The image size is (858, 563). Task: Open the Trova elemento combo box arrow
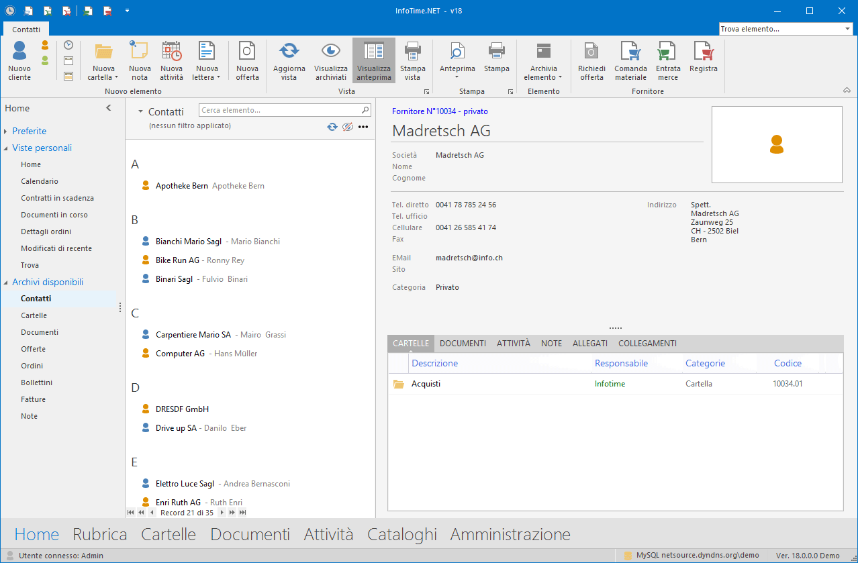pyautogui.click(x=847, y=29)
